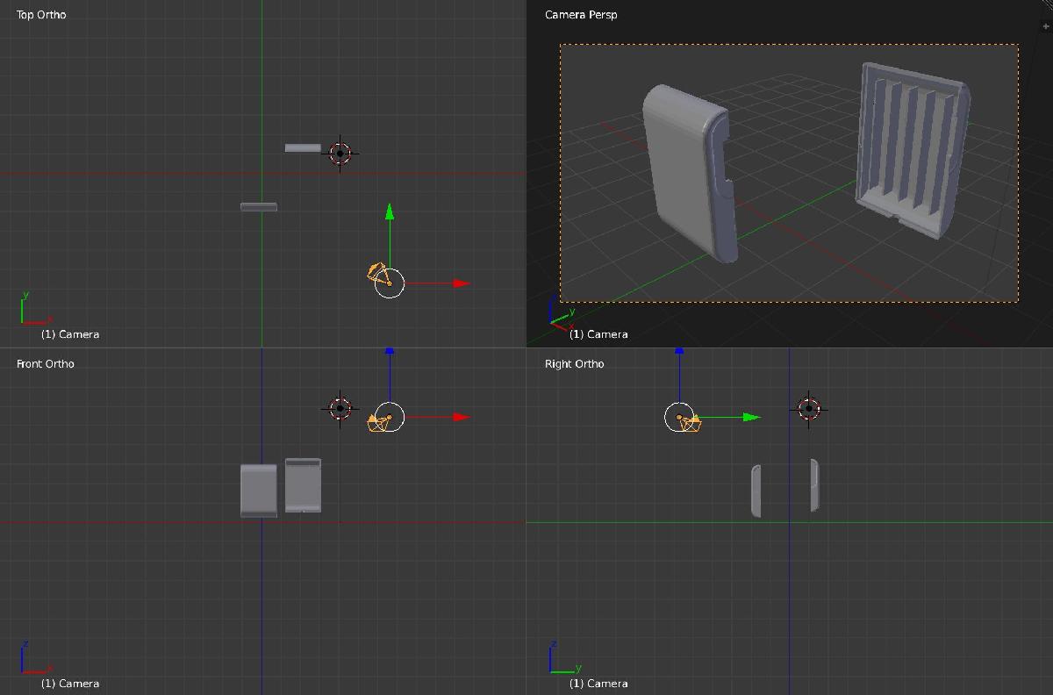This screenshot has height=695, width=1053.
Task: Click the white manipulator circle in Top Ortho
Action: pyautogui.click(x=389, y=283)
